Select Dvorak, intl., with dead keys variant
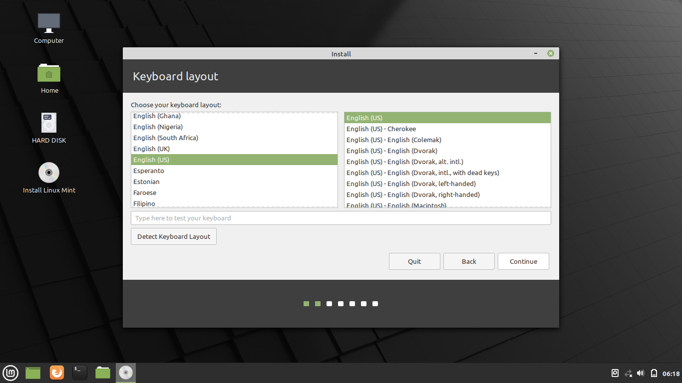This screenshot has width=682, height=383. [x=447, y=173]
